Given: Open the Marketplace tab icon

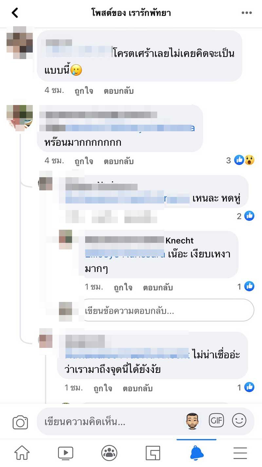Looking at the screenshot, I should pyautogui.click(x=153, y=453).
